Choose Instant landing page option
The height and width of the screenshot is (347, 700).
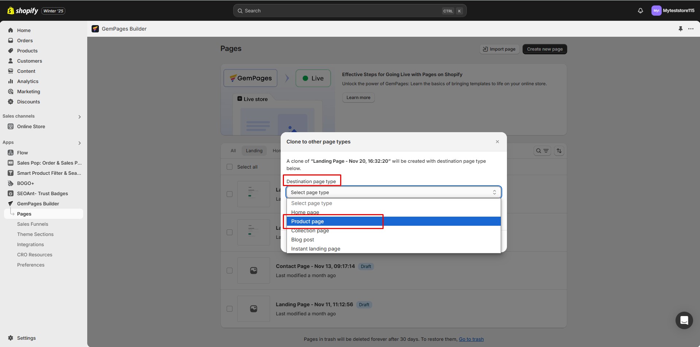pyautogui.click(x=393, y=249)
